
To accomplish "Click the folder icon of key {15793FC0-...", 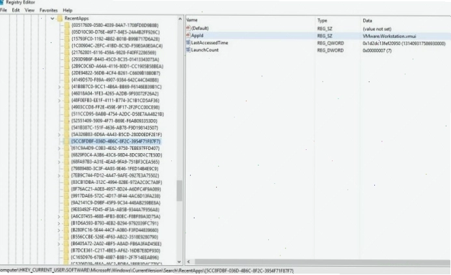I will pos(67,39).
